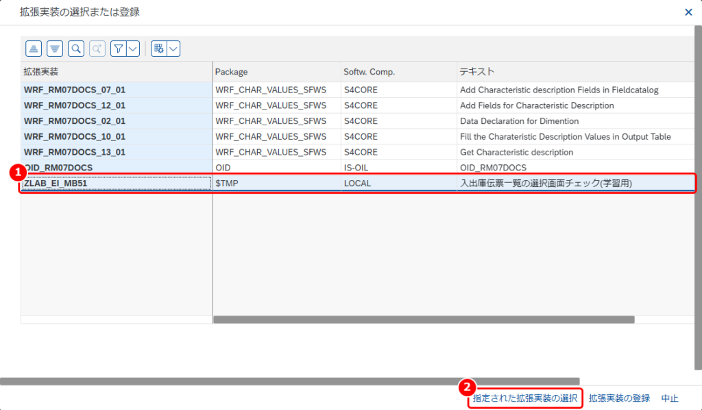
Task: Expand the layout options dropdown arrow
Action: 173,49
